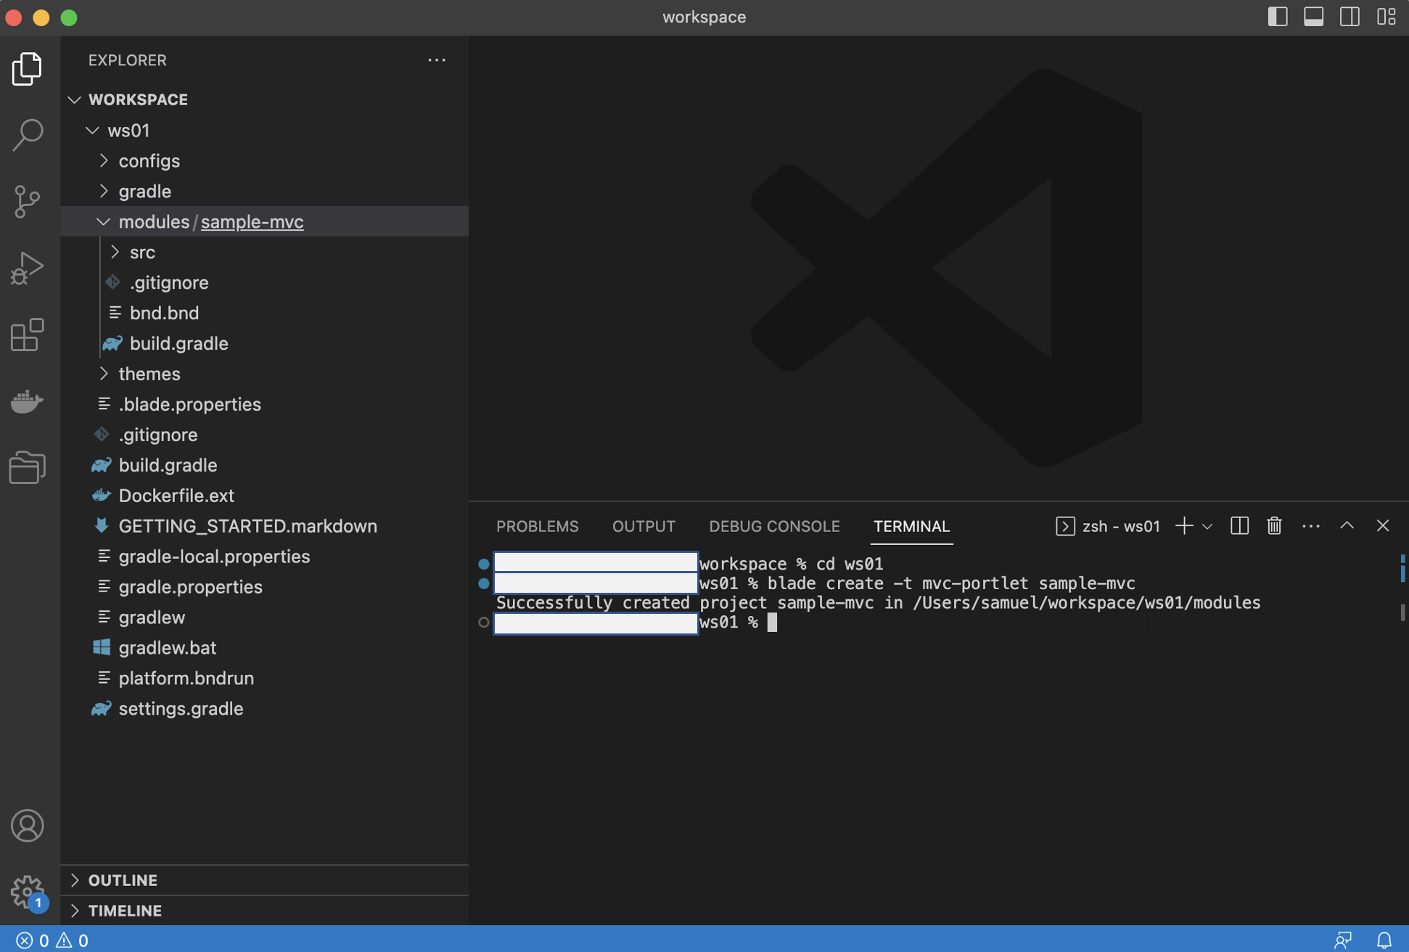Open the Docker extension view
This screenshot has width=1409, height=952.
click(x=27, y=401)
